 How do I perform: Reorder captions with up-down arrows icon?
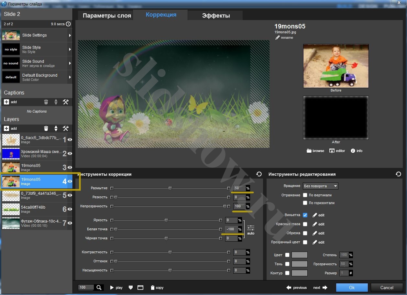pyautogui.click(x=56, y=102)
